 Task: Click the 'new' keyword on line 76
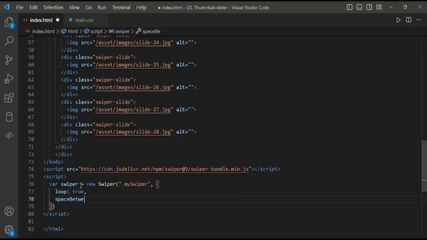(91, 184)
